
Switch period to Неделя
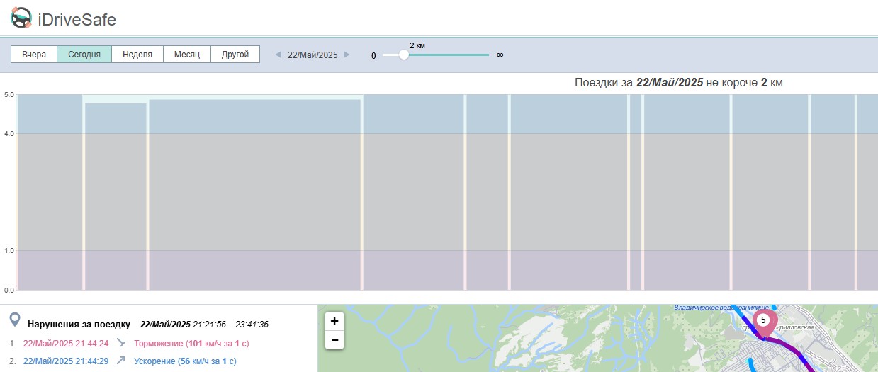point(137,55)
